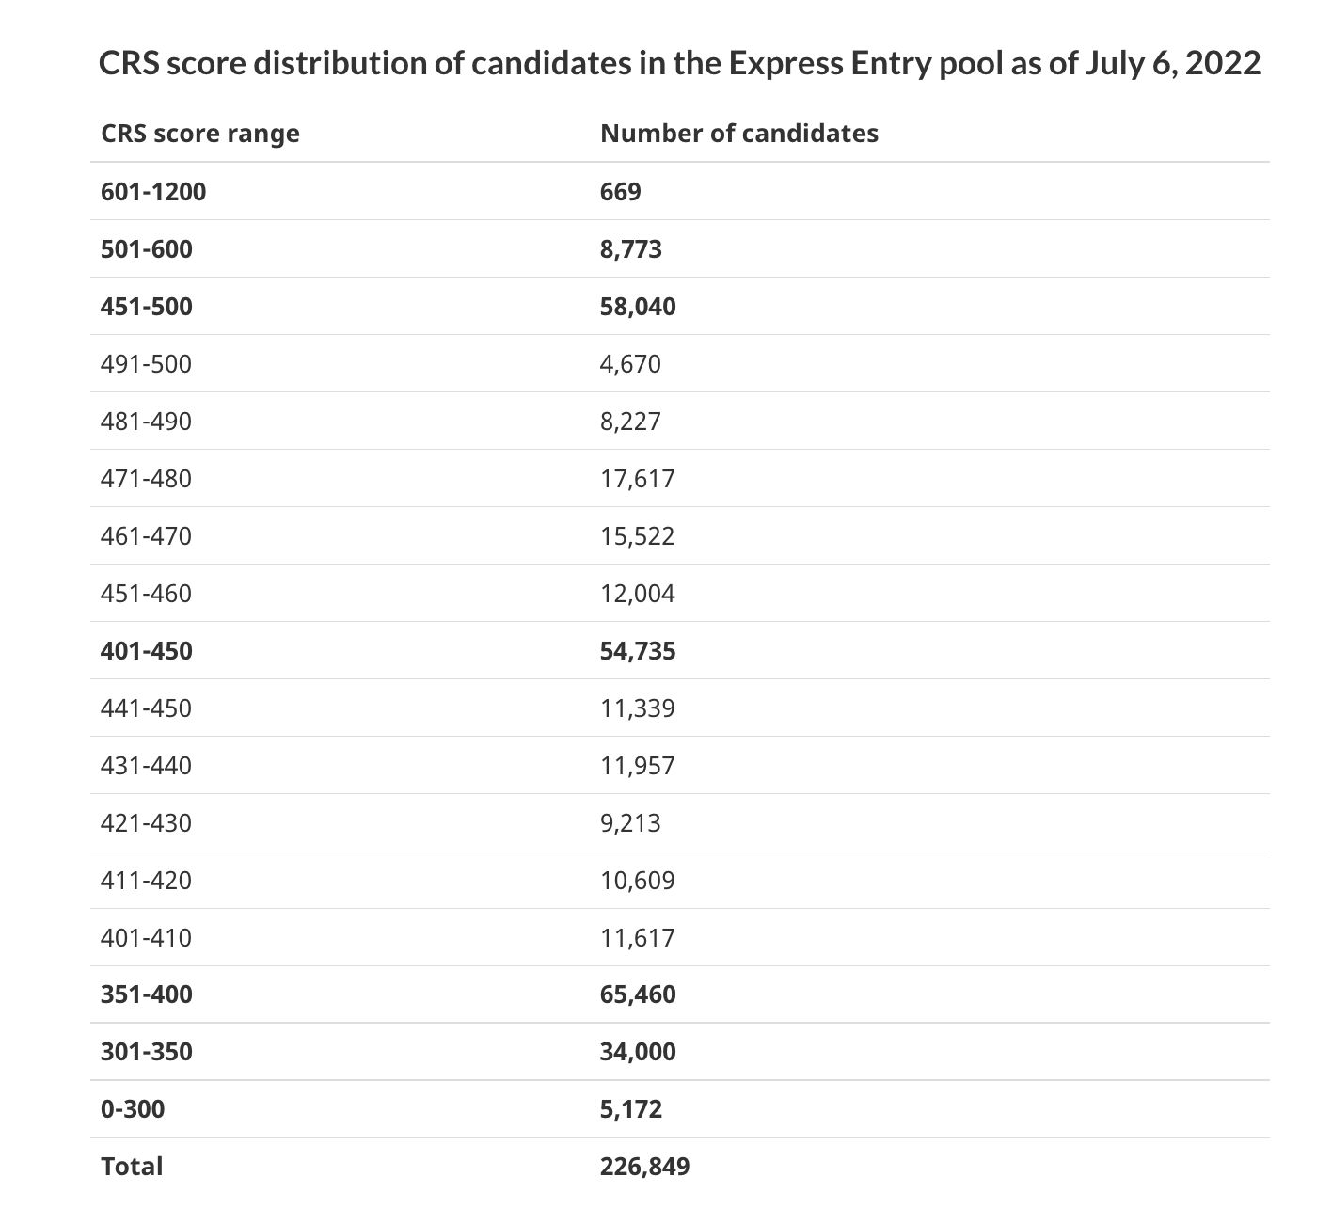Select the 421-430 range cell
The height and width of the screenshot is (1225, 1332).
(x=146, y=823)
